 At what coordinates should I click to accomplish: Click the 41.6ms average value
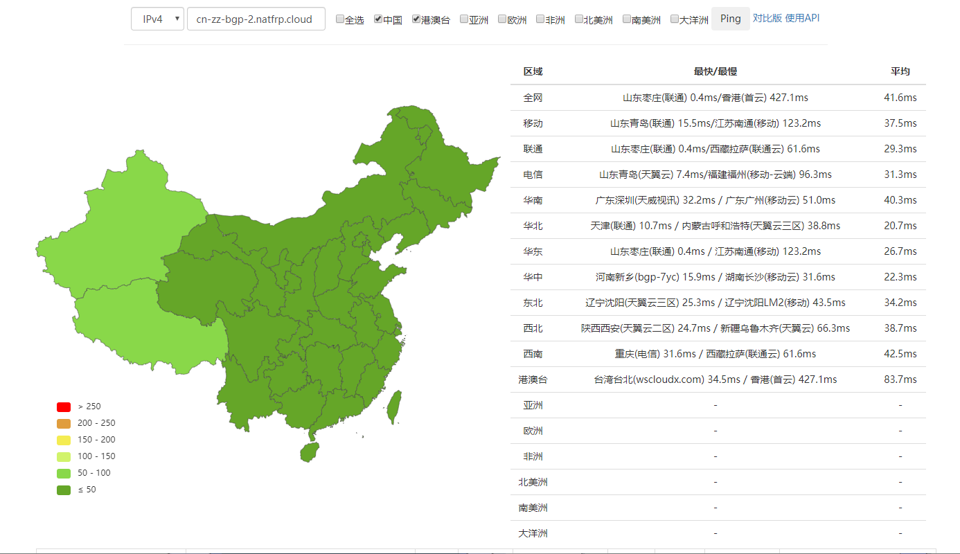click(900, 98)
